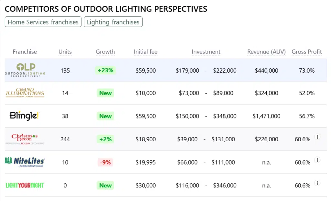Select the Initial fee column header
This screenshot has height=201, width=331.
[x=145, y=52]
